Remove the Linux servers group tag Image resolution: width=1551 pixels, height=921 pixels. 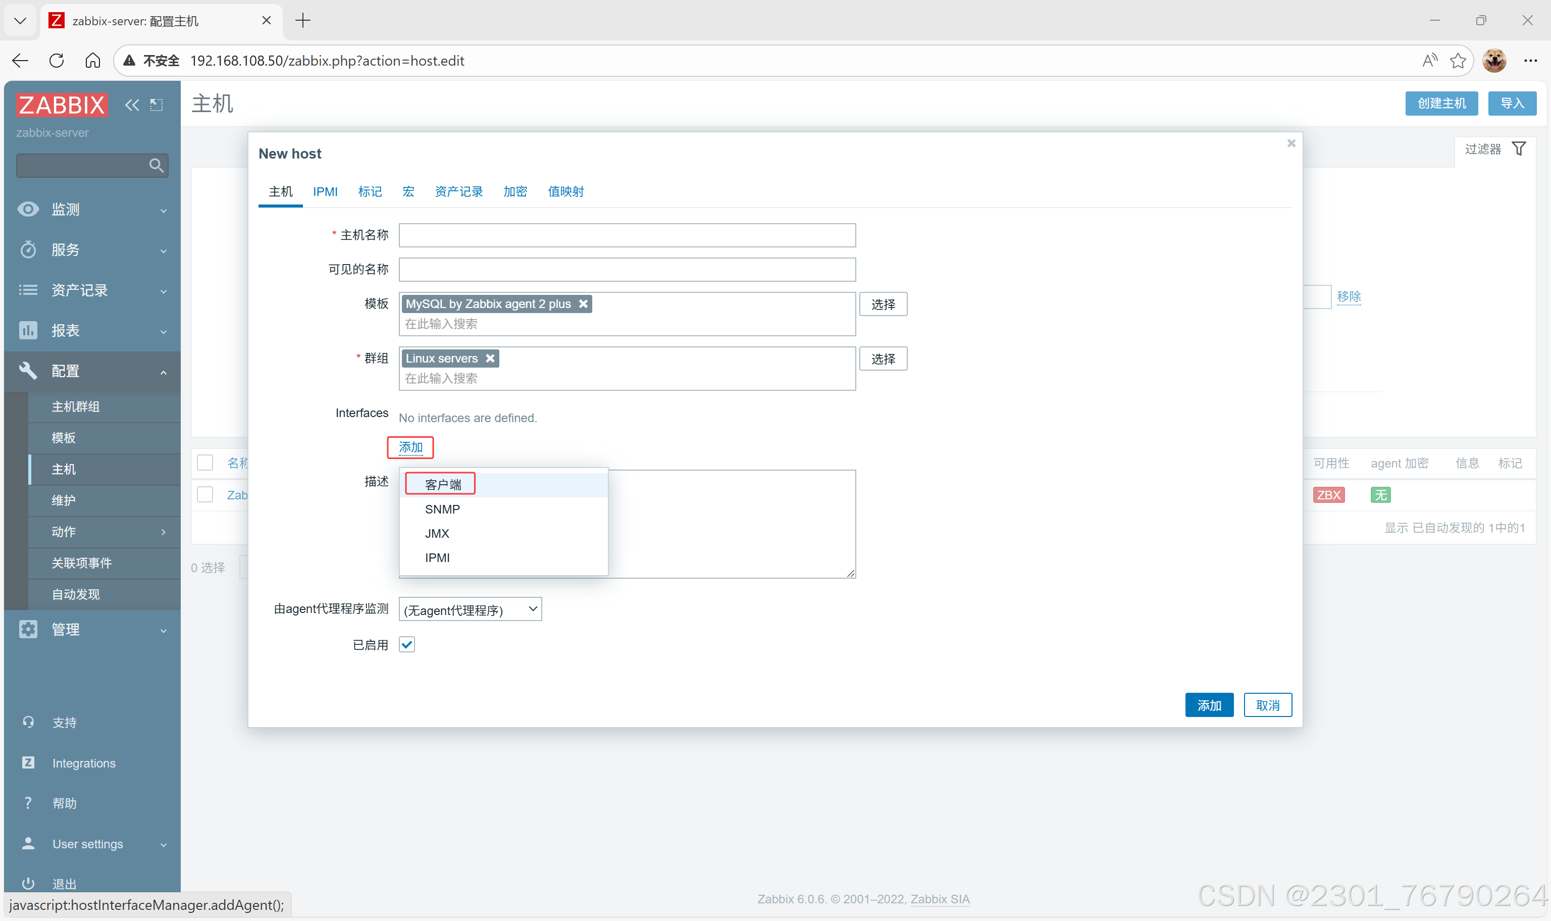point(490,359)
